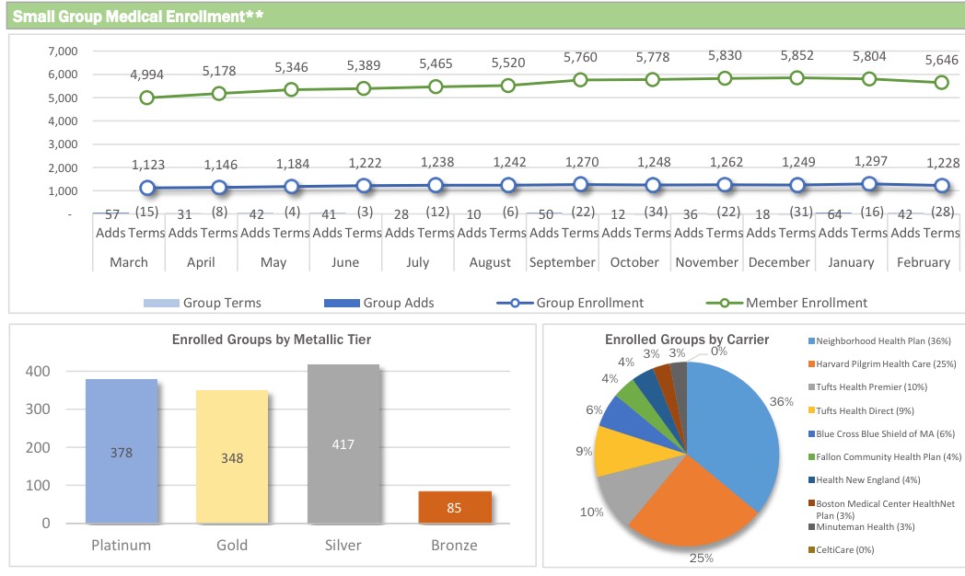
Task: Click the Harvard Pilgrim Health Care legend entry
Action: point(884,365)
